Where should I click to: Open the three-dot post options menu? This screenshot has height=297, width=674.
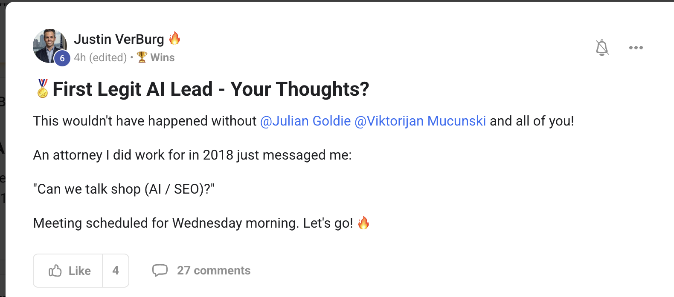(x=636, y=48)
